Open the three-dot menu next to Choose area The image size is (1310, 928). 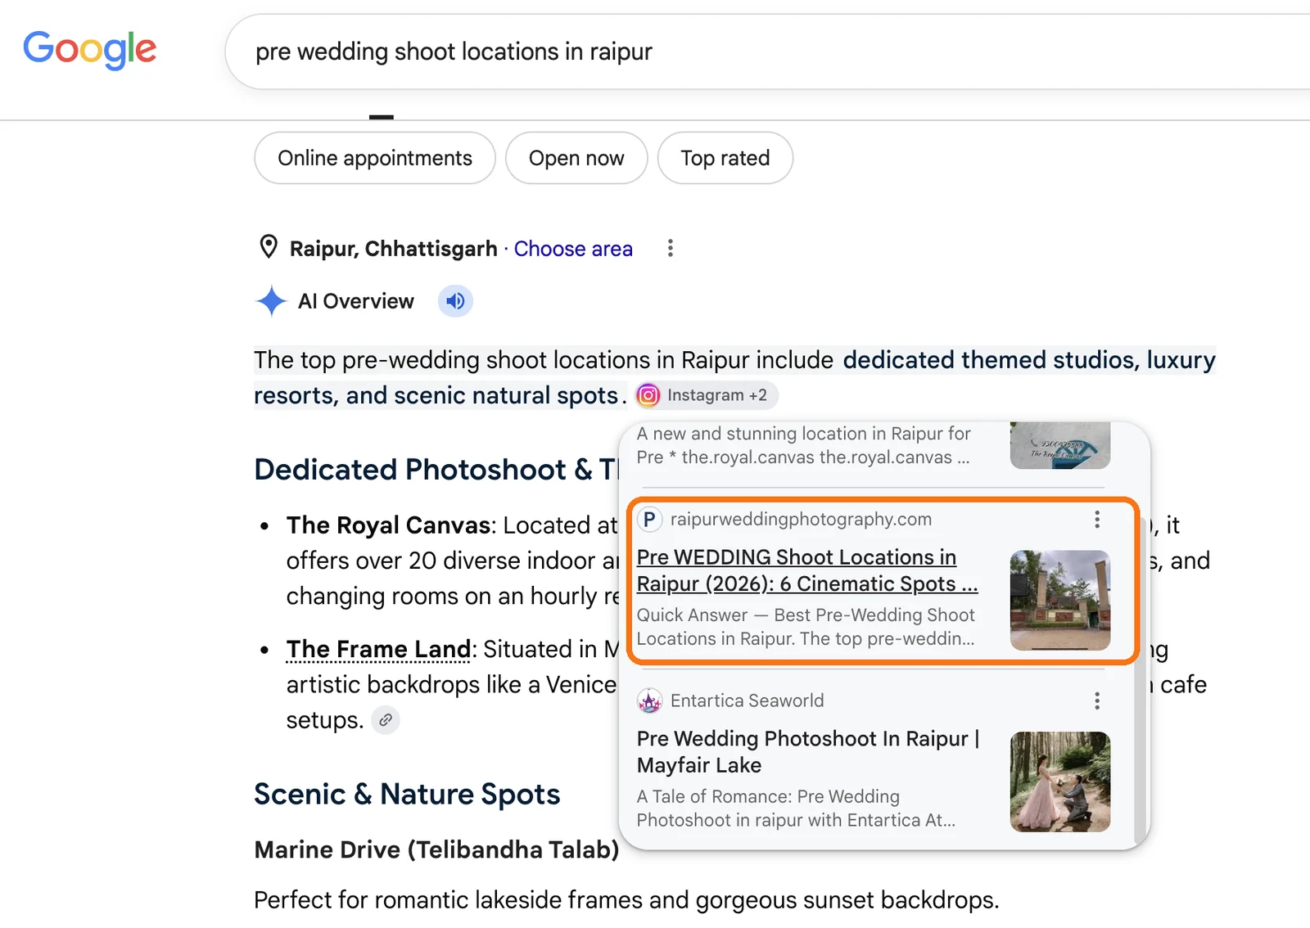click(671, 248)
